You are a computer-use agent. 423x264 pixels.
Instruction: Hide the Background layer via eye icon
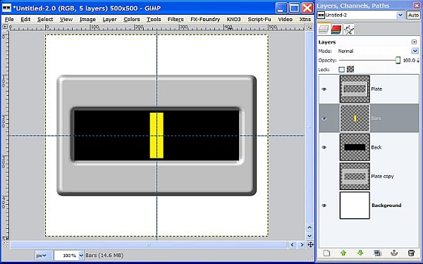pyautogui.click(x=324, y=206)
